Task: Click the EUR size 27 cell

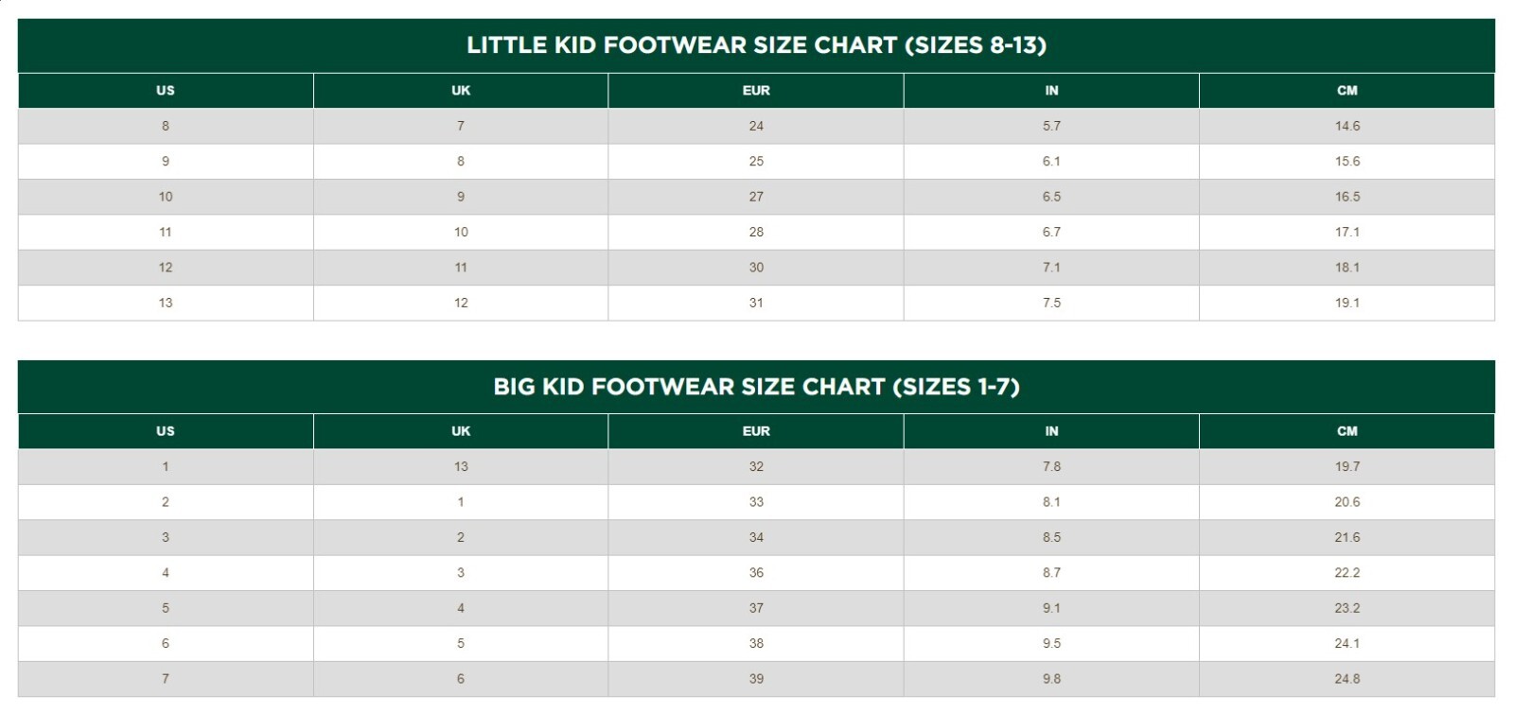Action: (756, 197)
